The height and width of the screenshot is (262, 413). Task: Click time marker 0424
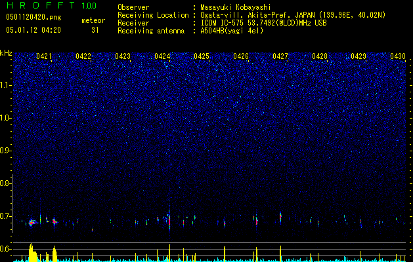[162, 56]
